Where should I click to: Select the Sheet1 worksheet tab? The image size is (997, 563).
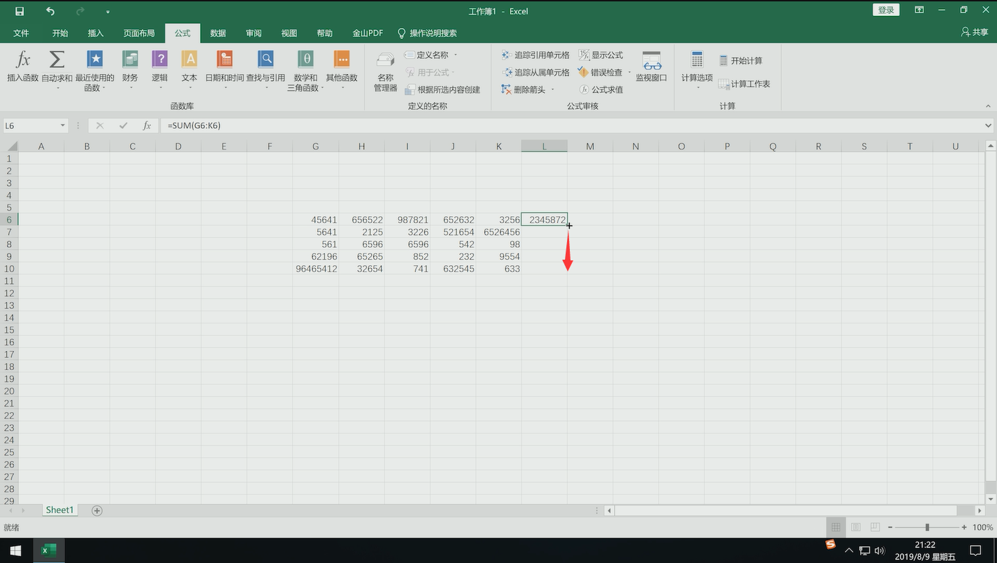point(59,510)
